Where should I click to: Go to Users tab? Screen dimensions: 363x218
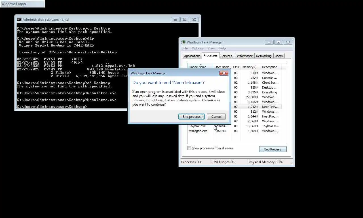(279, 56)
